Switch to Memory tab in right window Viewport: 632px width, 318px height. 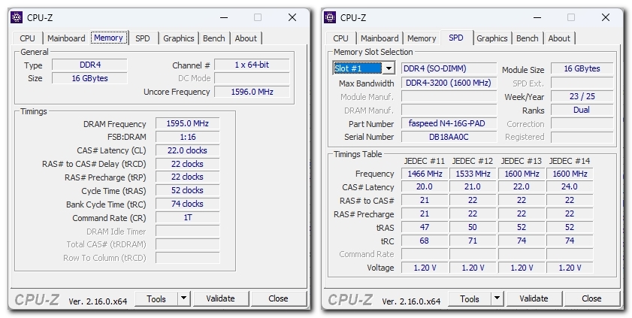[422, 38]
